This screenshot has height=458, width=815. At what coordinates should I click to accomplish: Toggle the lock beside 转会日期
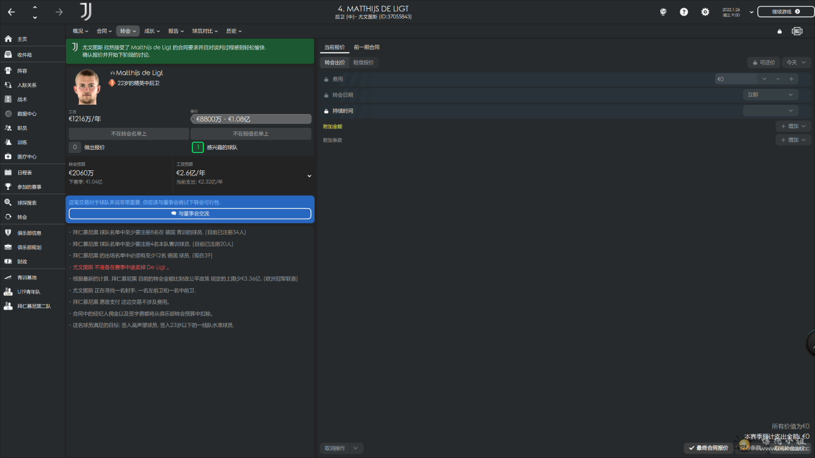point(326,95)
